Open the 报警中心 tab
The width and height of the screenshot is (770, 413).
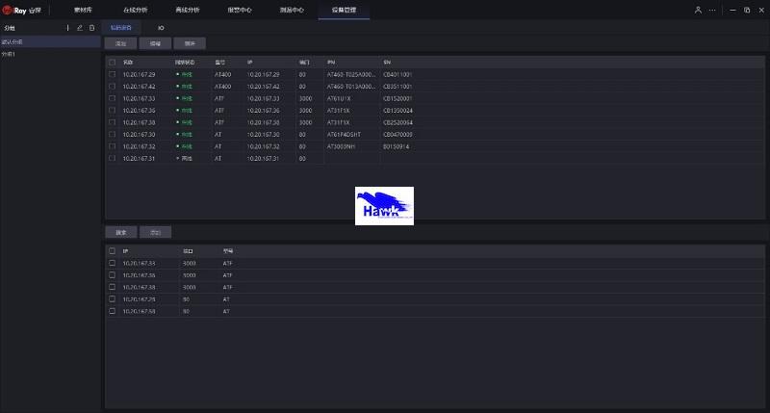(240, 10)
